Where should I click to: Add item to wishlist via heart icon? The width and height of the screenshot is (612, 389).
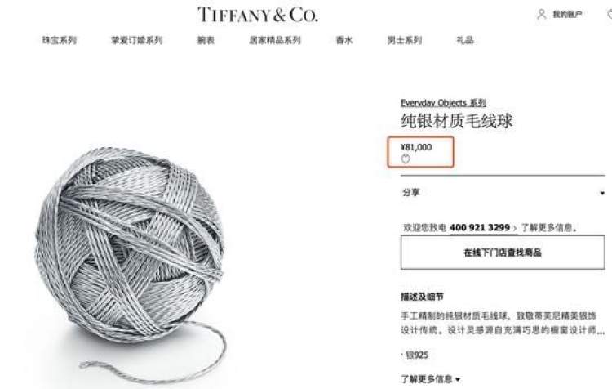(x=406, y=159)
